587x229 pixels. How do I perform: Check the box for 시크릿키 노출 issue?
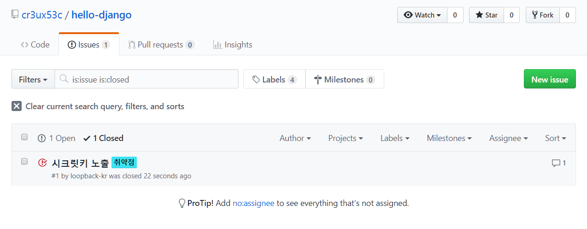tap(24, 161)
